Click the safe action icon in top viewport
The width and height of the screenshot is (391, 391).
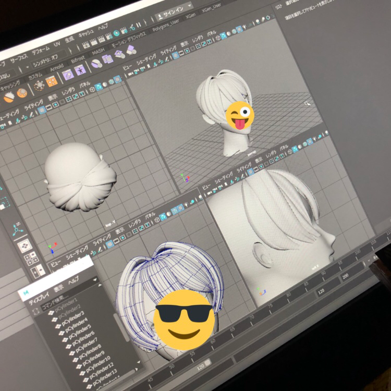pyautogui.click(x=76, y=96)
